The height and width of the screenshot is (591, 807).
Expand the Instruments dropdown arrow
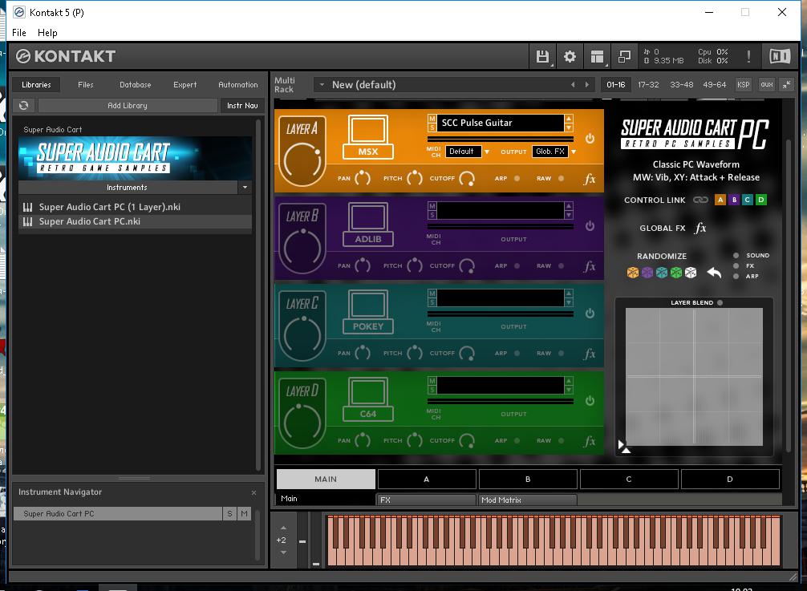point(245,187)
